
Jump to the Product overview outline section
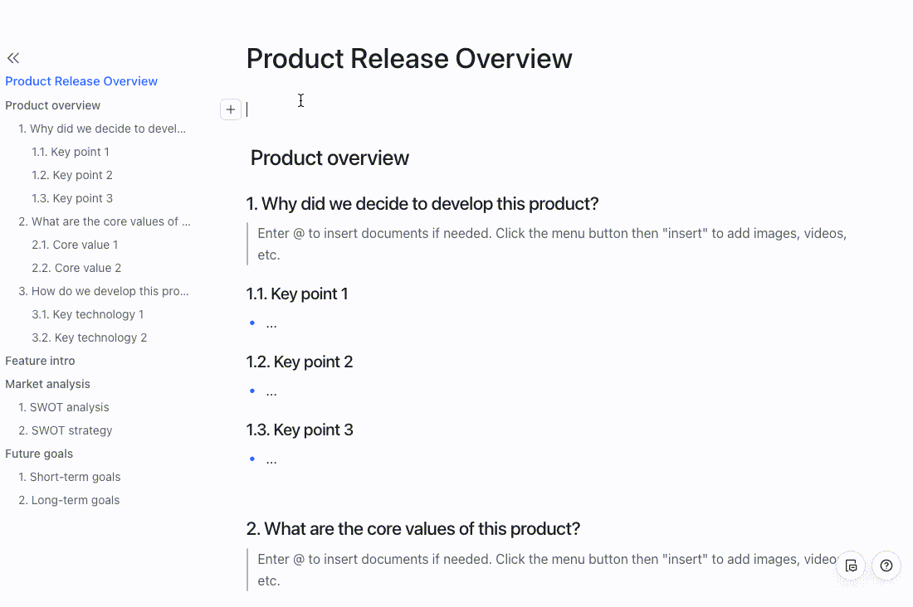click(x=52, y=105)
